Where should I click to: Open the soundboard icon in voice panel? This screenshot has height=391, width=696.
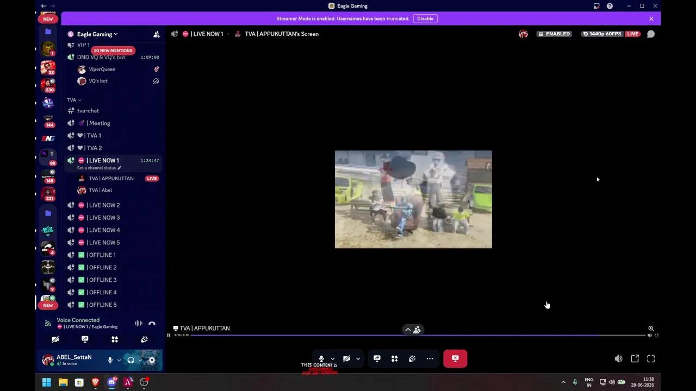(x=144, y=339)
